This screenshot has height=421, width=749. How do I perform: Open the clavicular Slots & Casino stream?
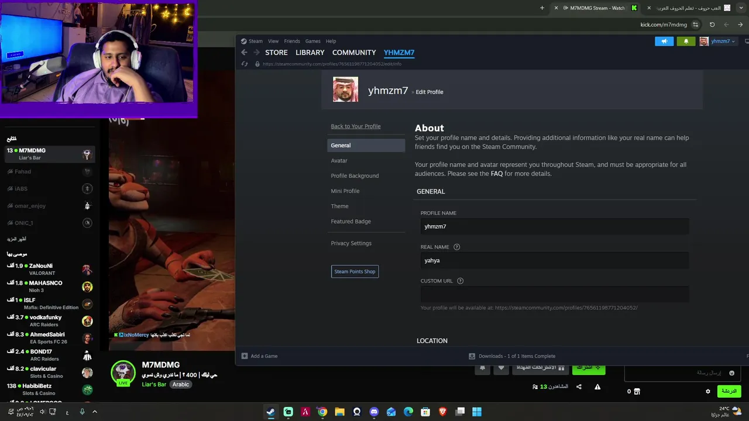[x=49, y=372]
